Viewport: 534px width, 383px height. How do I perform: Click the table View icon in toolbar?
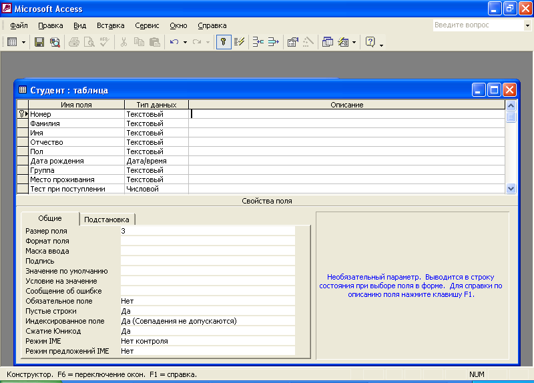[12, 42]
